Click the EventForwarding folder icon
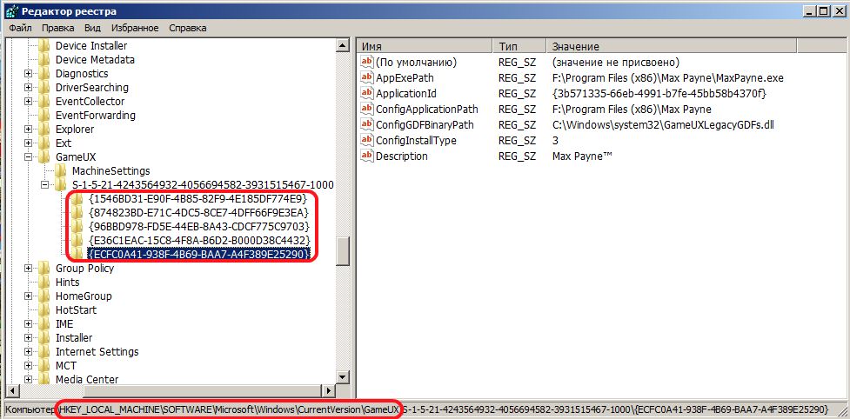The width and height of the screenshot is (850, 419). [44, 116]
